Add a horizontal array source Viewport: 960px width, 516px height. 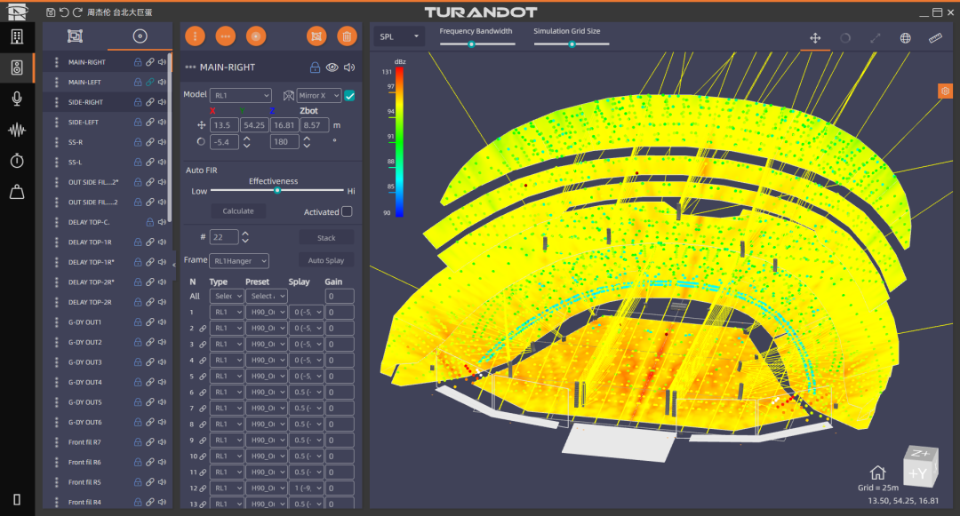[225, 36]
